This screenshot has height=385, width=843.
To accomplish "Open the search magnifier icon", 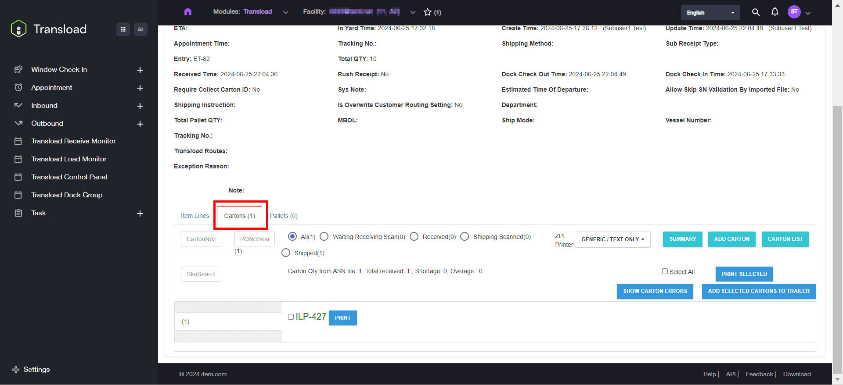I will pos(756,12).
